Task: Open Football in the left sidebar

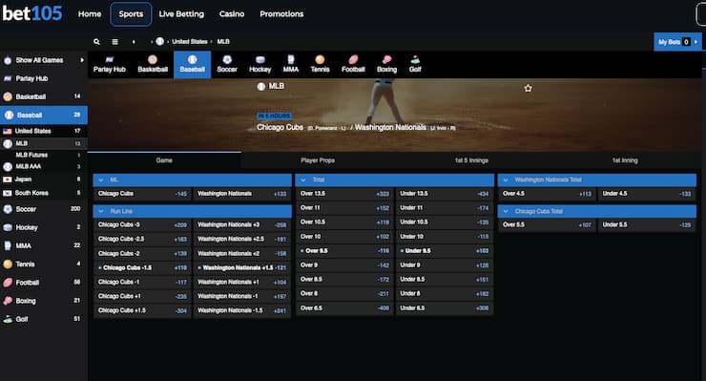Action: (43, 283)
